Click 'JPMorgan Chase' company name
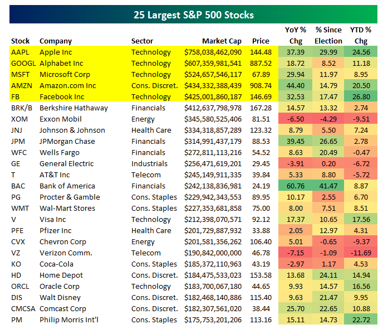 tap(67, 142)
